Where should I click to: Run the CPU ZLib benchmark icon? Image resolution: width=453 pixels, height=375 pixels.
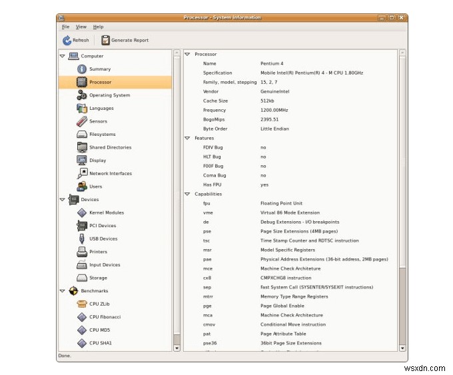click(82, 304)
